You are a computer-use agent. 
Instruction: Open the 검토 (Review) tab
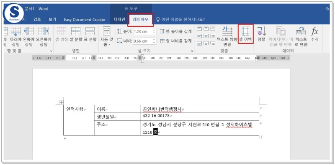37,20
